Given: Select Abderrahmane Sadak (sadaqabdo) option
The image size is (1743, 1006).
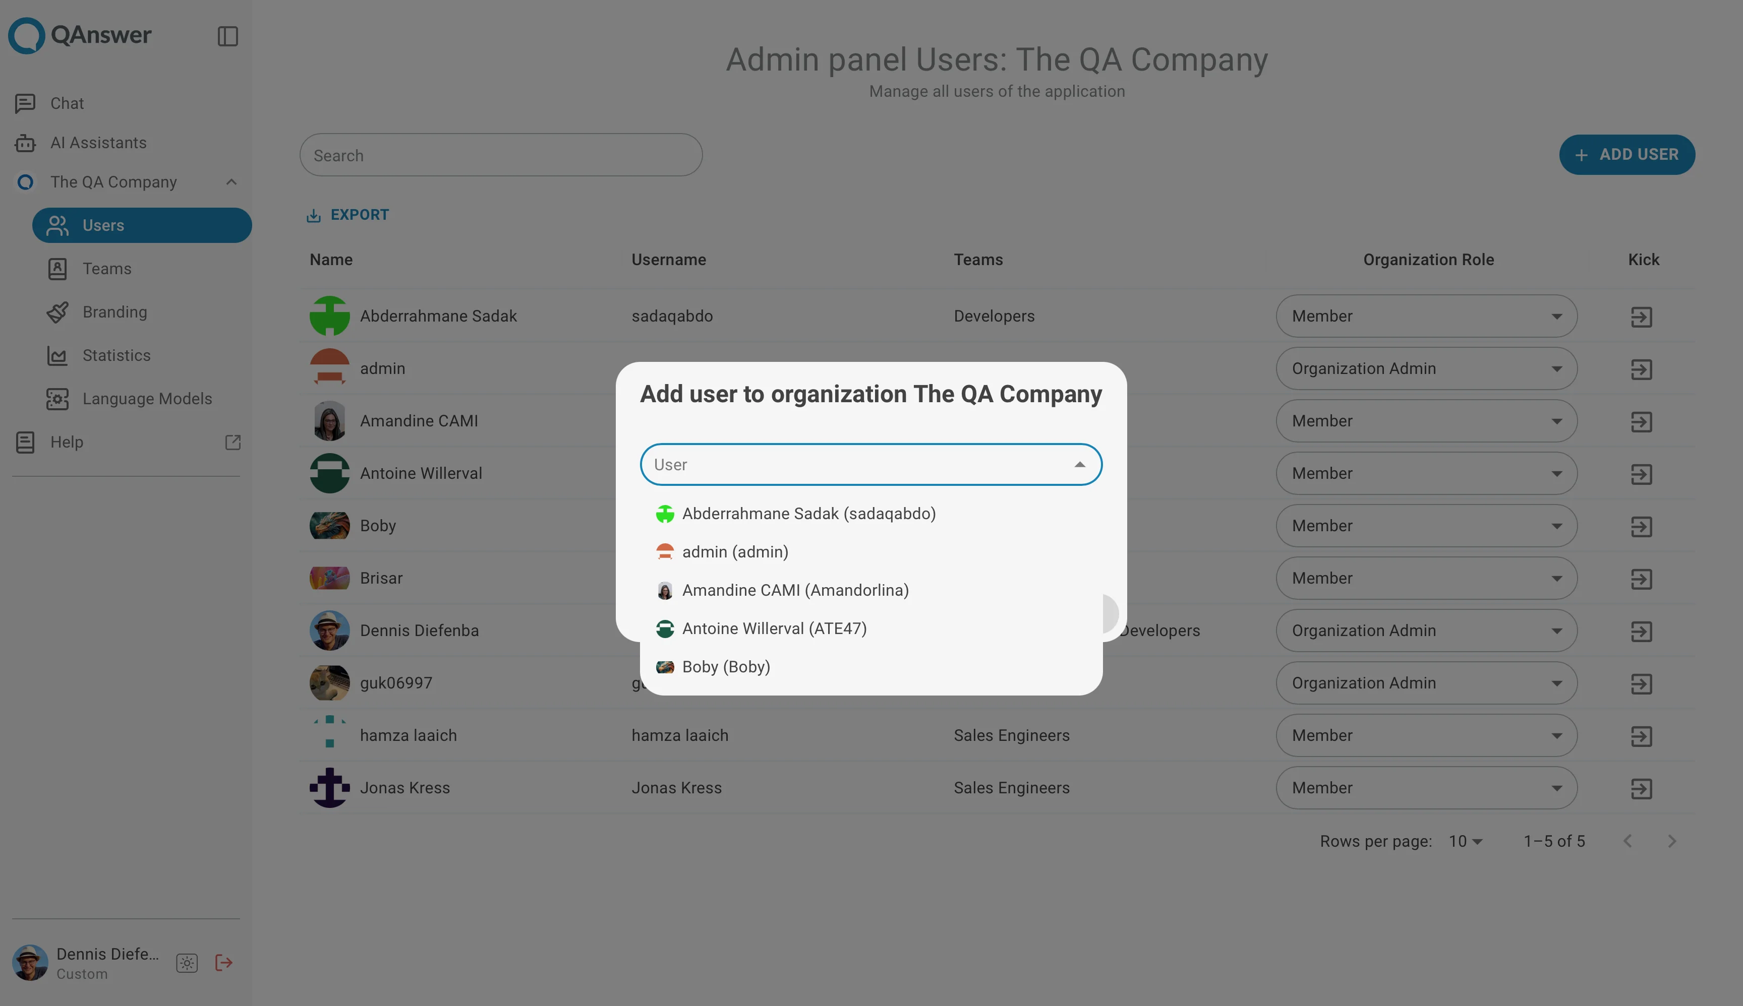Looking at the screenshot, I should click(870, 514).
